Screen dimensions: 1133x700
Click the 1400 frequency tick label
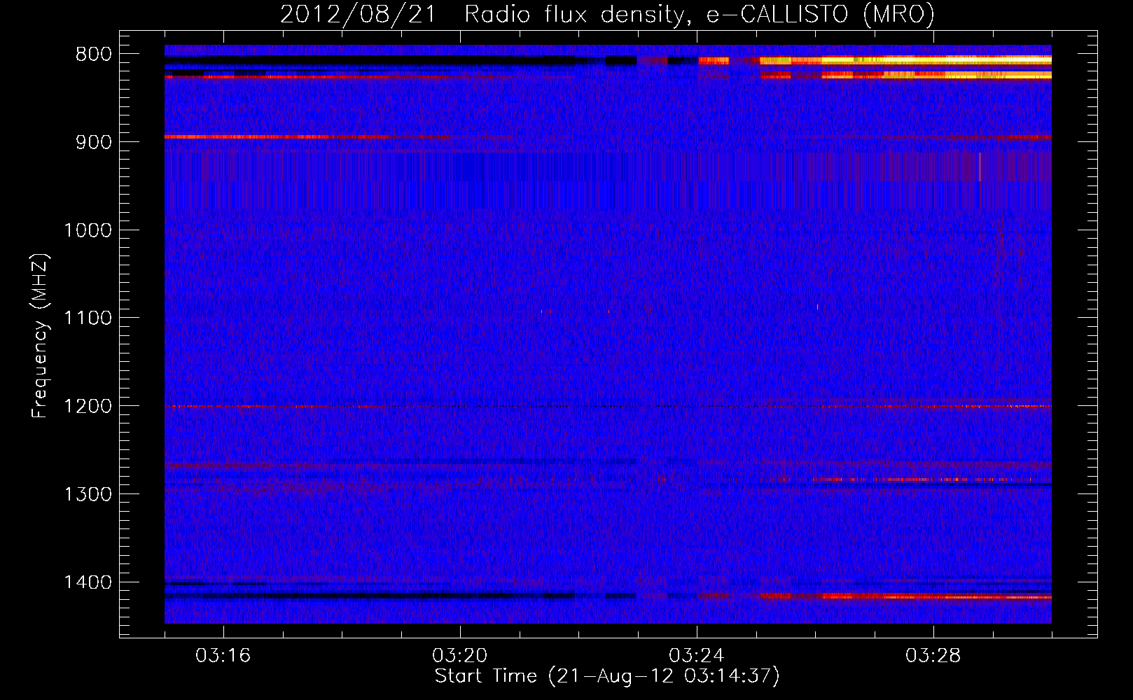pyautogui.click(x=88, y=582)
